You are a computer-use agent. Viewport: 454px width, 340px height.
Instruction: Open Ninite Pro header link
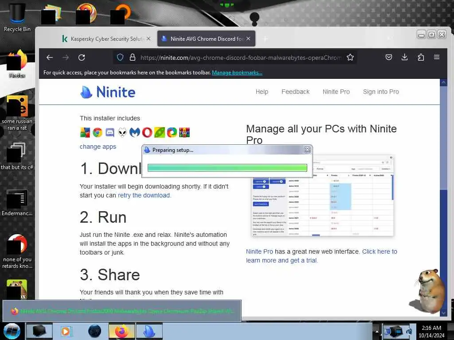[336, 92]
